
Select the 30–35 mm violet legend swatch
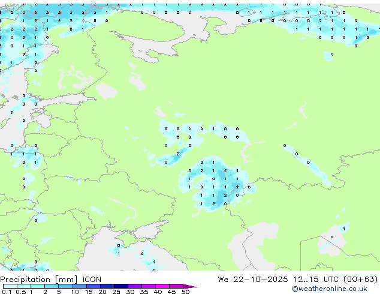click(134, 286)
